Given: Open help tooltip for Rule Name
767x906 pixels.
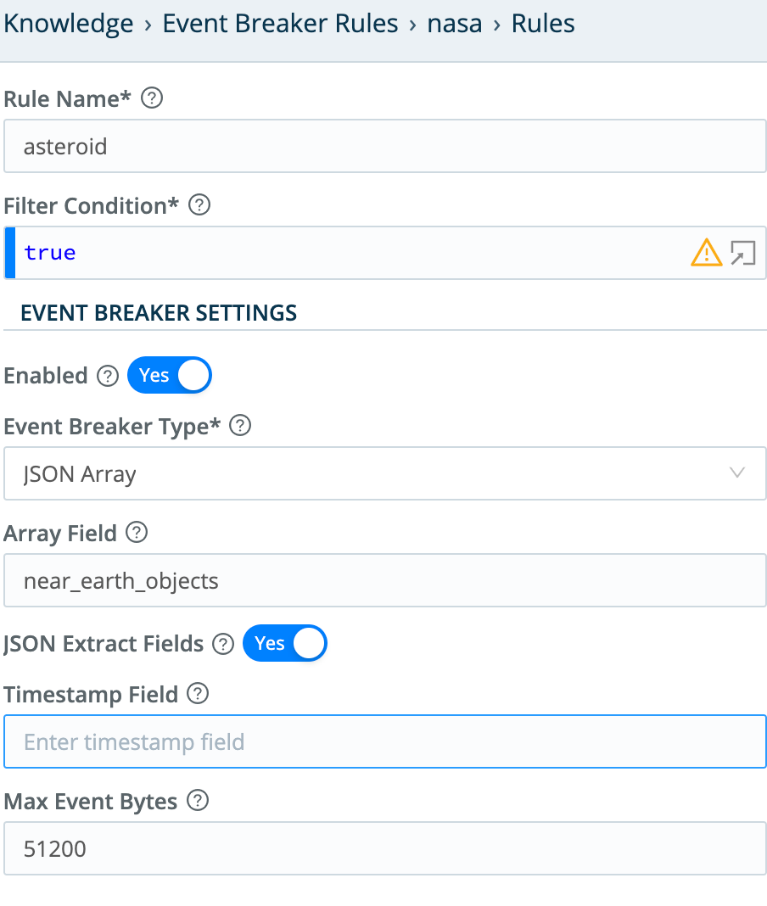Looking at the screenshot, I should point(152,98).
